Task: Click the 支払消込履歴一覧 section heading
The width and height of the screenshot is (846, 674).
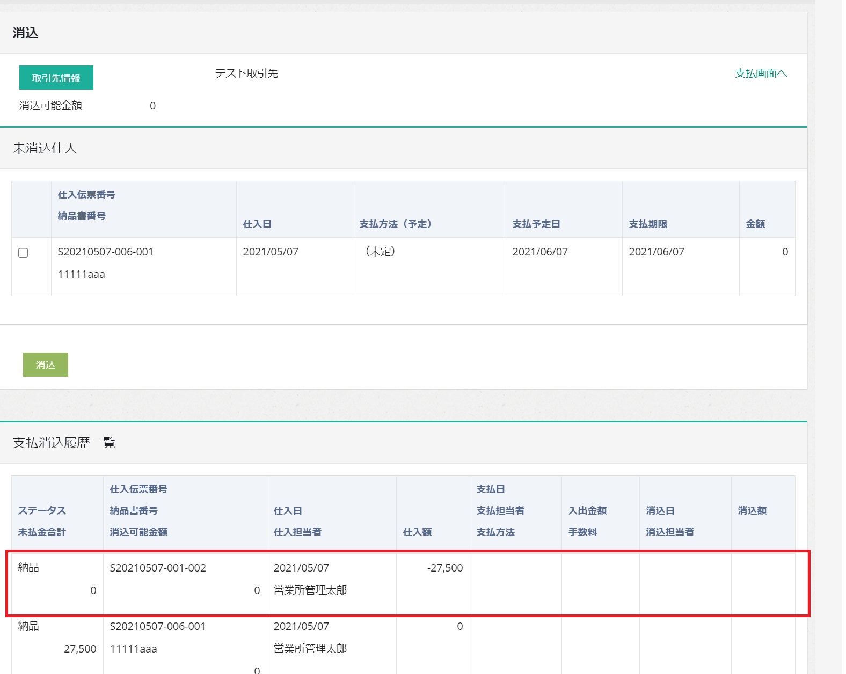Action: (64, 443)
